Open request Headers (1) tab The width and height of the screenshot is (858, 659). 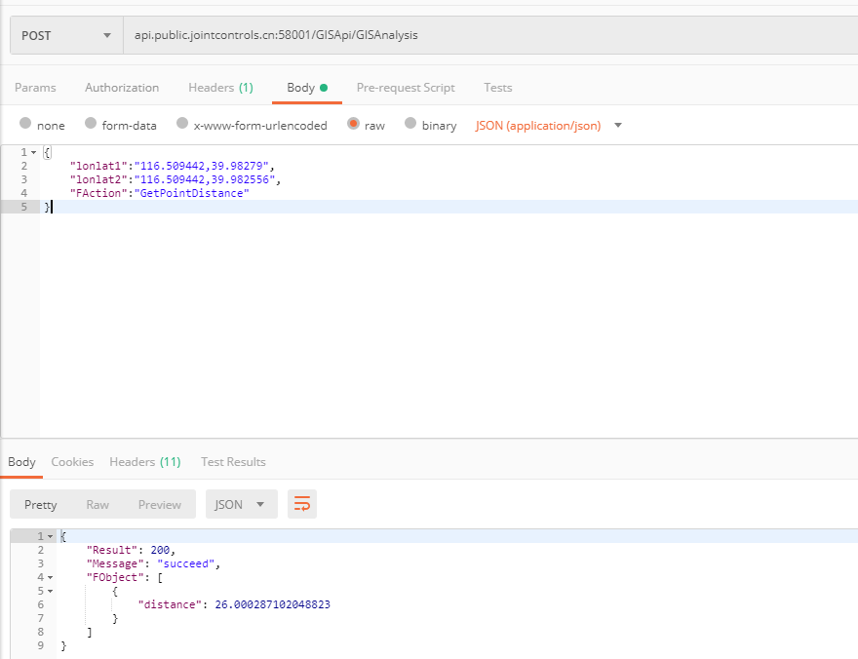pyautogui.click(x=220, y=88)
